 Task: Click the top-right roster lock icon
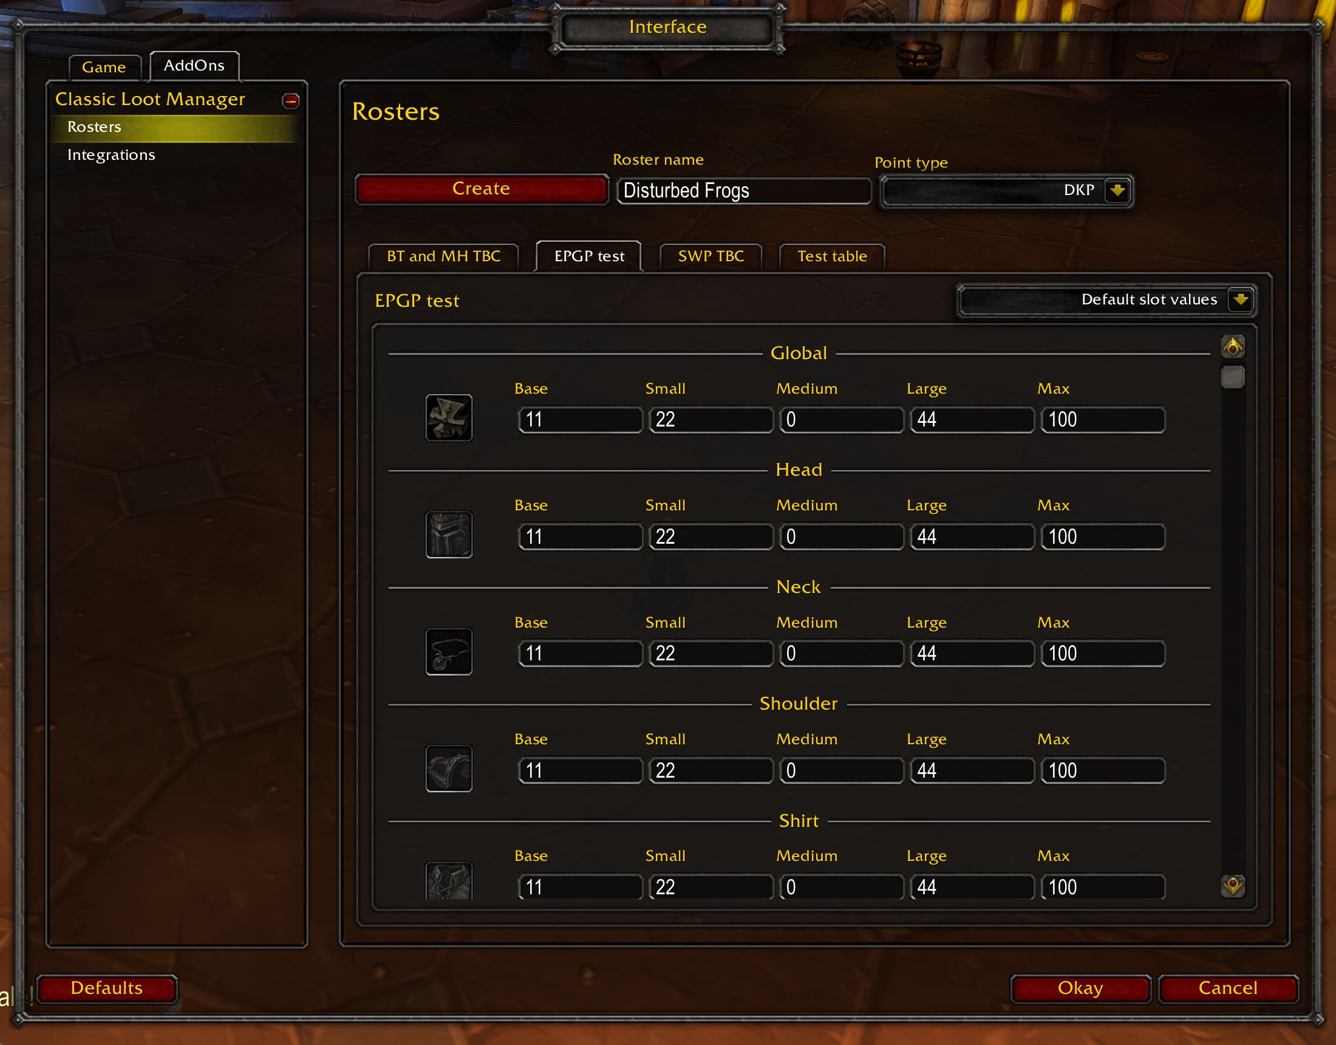[1233, 348]
